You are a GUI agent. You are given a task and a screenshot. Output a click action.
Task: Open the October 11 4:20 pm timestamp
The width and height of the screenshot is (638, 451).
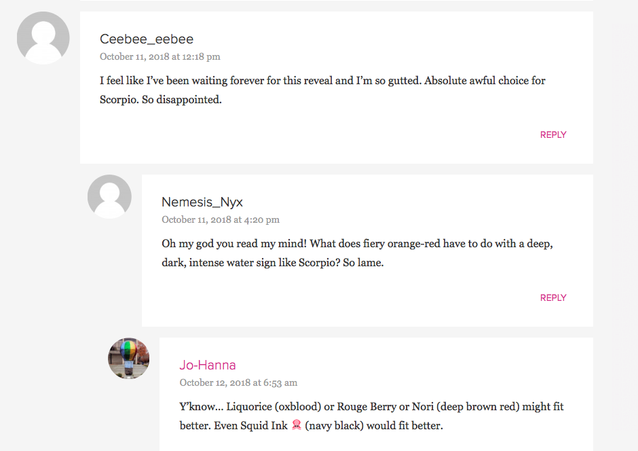coord(221,220)
